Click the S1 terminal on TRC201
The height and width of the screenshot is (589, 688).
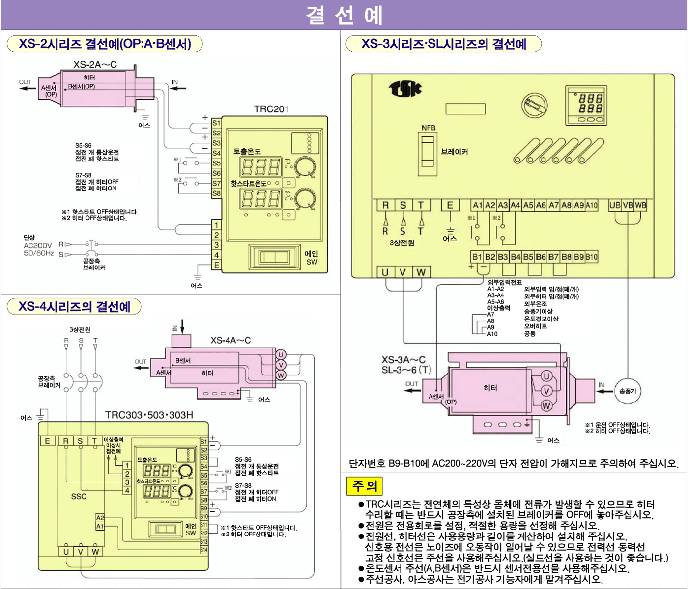(x=216, y=123)
